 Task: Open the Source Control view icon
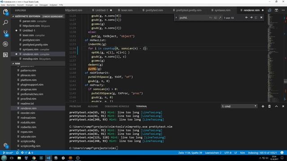pyautogui.click(x=5, y=33)
